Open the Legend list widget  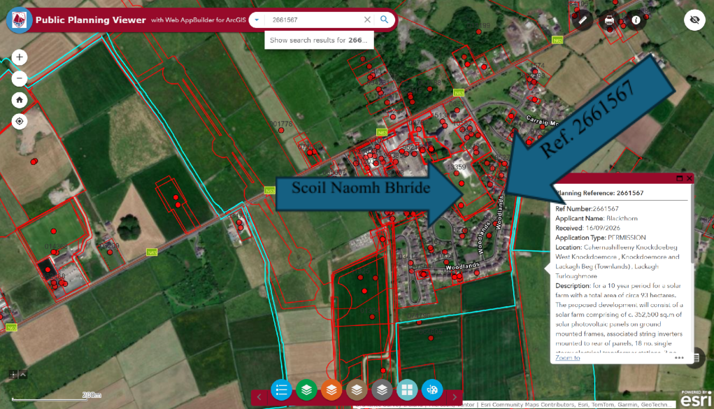coord(281,390)
